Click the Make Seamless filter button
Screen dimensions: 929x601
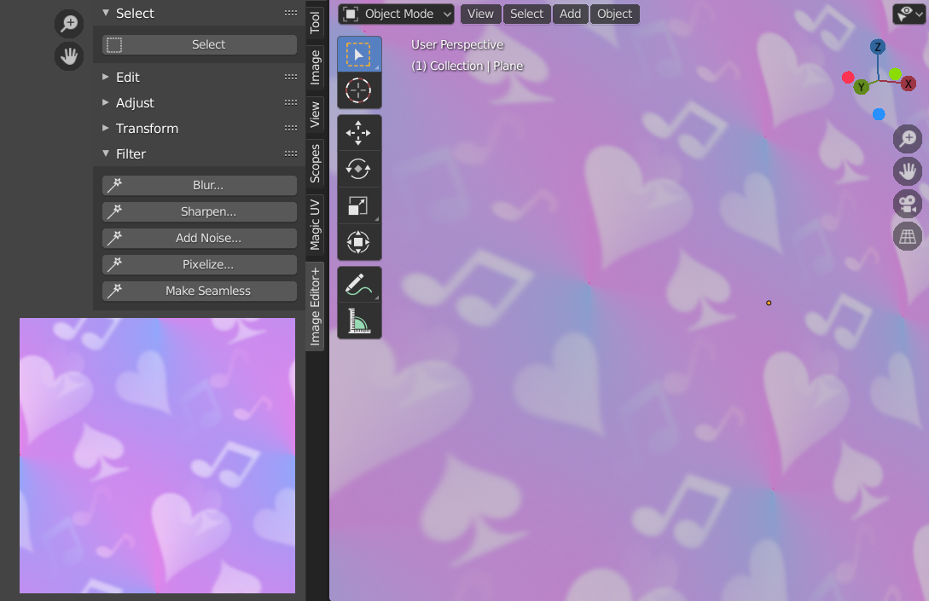click(x=200, y=291)
